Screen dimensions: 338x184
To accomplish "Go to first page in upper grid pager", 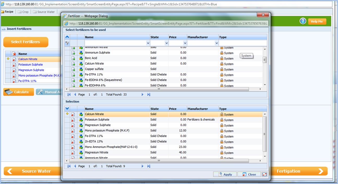I will click(x=69, y=94).
